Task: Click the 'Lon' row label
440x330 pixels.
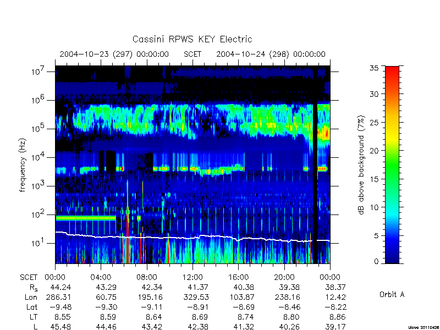Action: 31,297
